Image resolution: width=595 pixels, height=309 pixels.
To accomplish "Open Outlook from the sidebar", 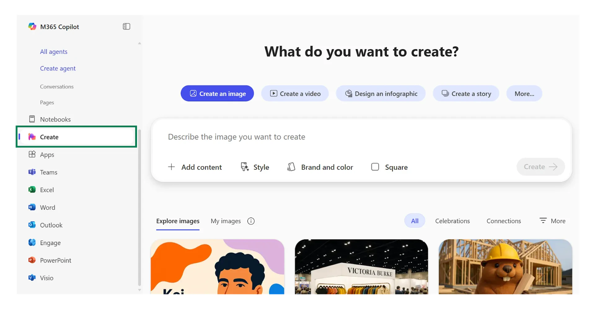I will [51, 225].
